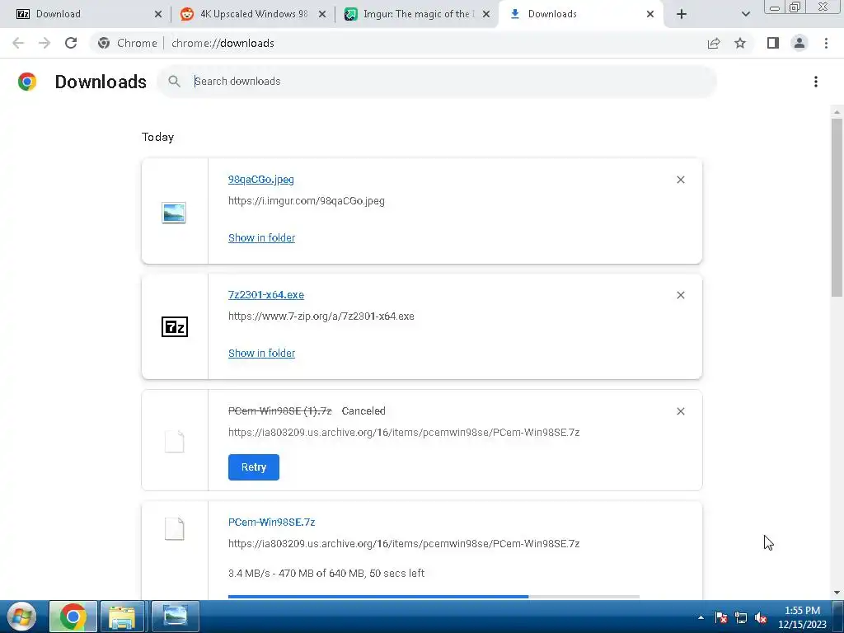Click the PCem-Win98SE.7z download progress bar

pos(434,597)
